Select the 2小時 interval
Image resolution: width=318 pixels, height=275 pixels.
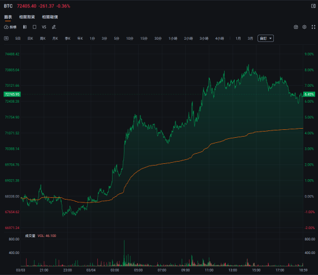click(x=188, y=39)
